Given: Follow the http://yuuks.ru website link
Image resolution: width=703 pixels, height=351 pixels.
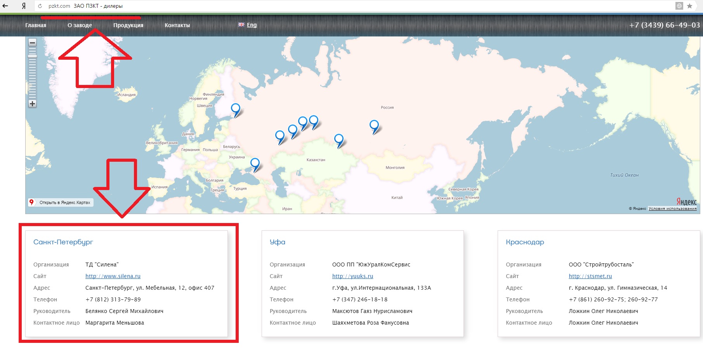Looking at the screenshot, I should tap(352, 276).
